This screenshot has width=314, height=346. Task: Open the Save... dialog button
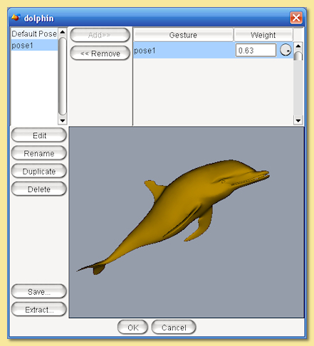click(39, 291)
